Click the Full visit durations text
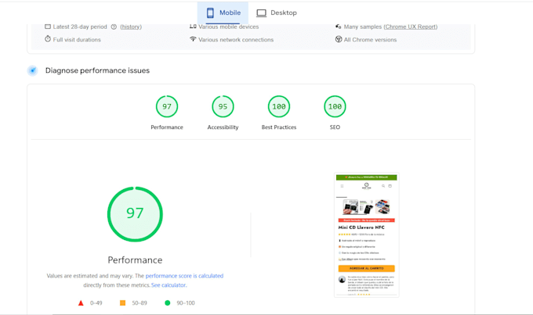This screenshot has width=533, height=315. [x=77, y=40]
